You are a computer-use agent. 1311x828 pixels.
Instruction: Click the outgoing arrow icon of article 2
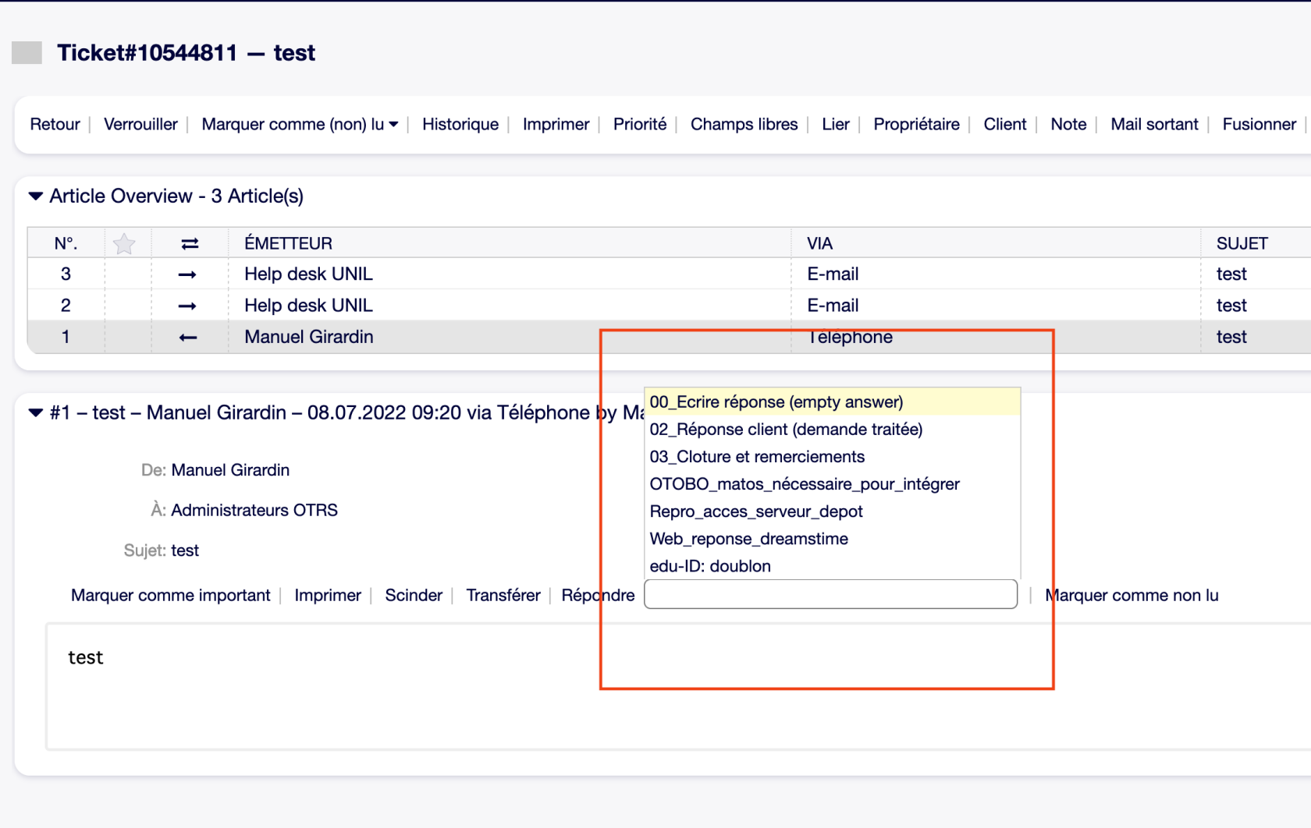coord(187,306)
